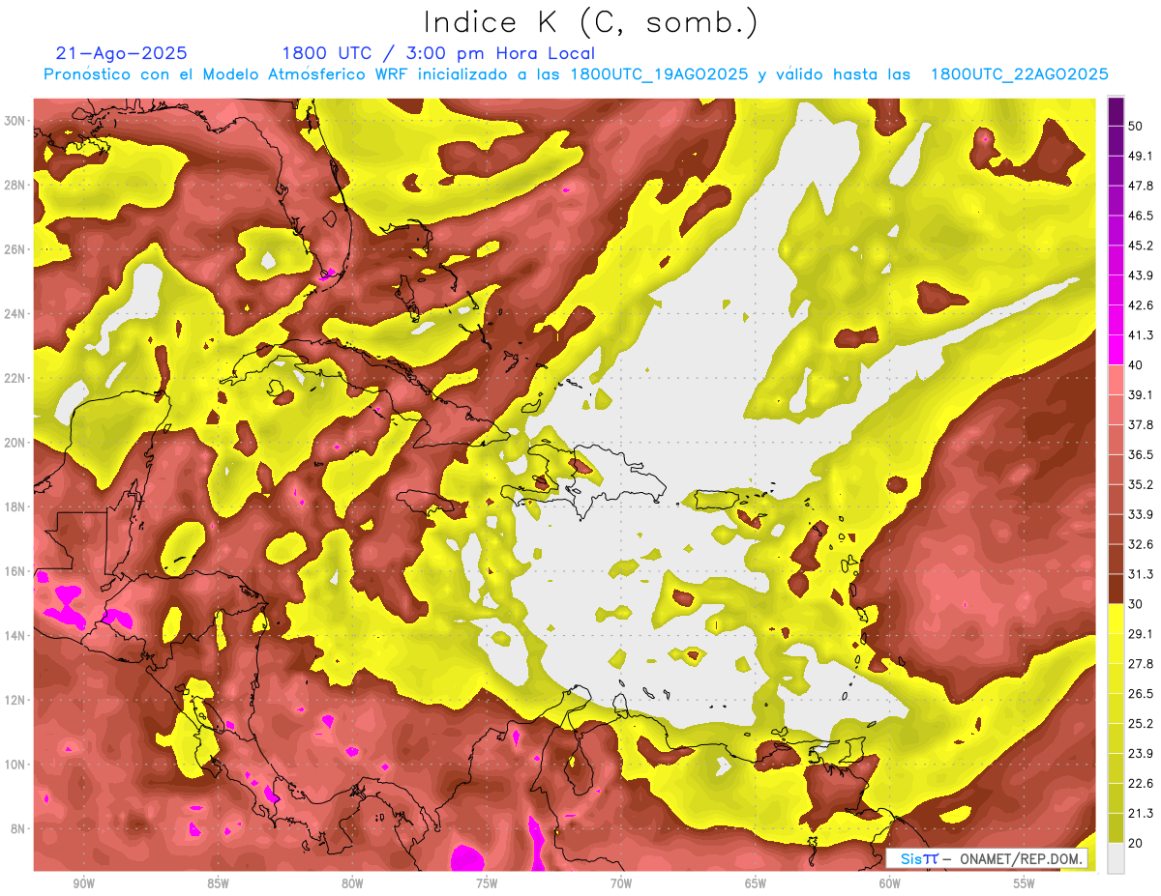Click the '29.1' color scale label
Screen dimensions: 1161x896
pyautogui.click(x=1141, y=633)
